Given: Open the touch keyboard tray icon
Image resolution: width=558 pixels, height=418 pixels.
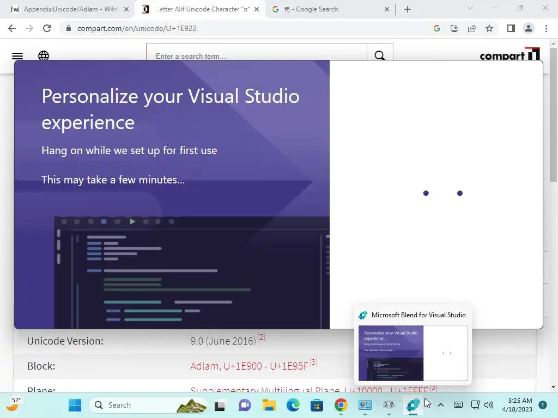Looking at the screenshot, I should pos(458,405).
